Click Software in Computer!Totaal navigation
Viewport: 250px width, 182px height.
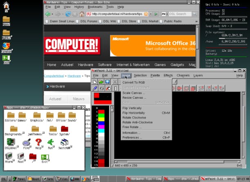pyautogui.click(x=105, y=64)
